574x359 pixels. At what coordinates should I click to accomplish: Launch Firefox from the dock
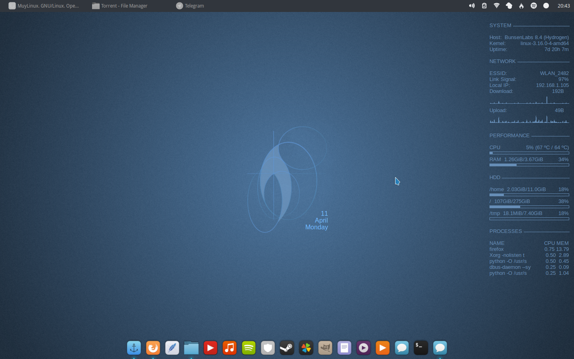[x=153, y=348]
